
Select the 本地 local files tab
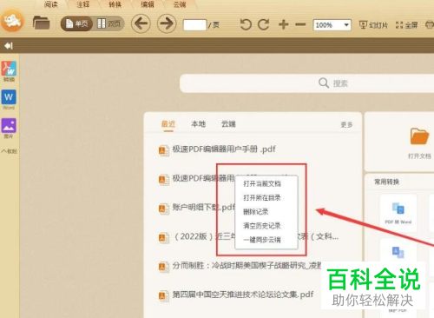tap(199, 124)
